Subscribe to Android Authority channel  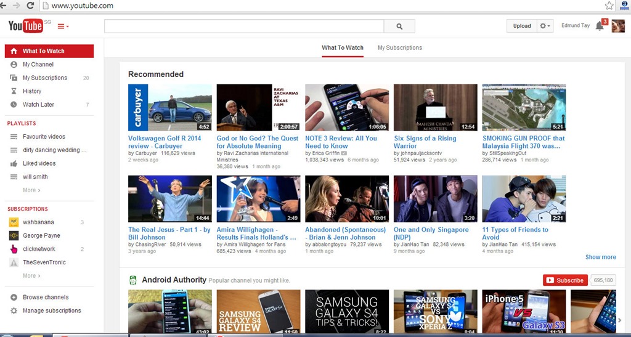[565, 280]
